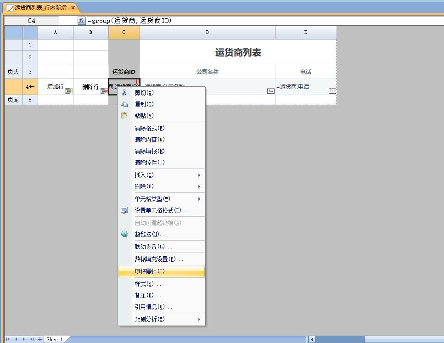Add a new sheet with plus button
444x343 pixels.
pos(40,339)
